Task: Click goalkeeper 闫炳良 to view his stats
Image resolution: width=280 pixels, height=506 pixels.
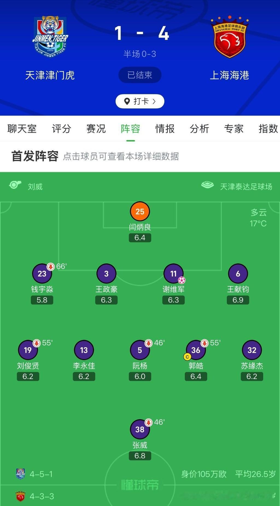Action: (140, 211)
